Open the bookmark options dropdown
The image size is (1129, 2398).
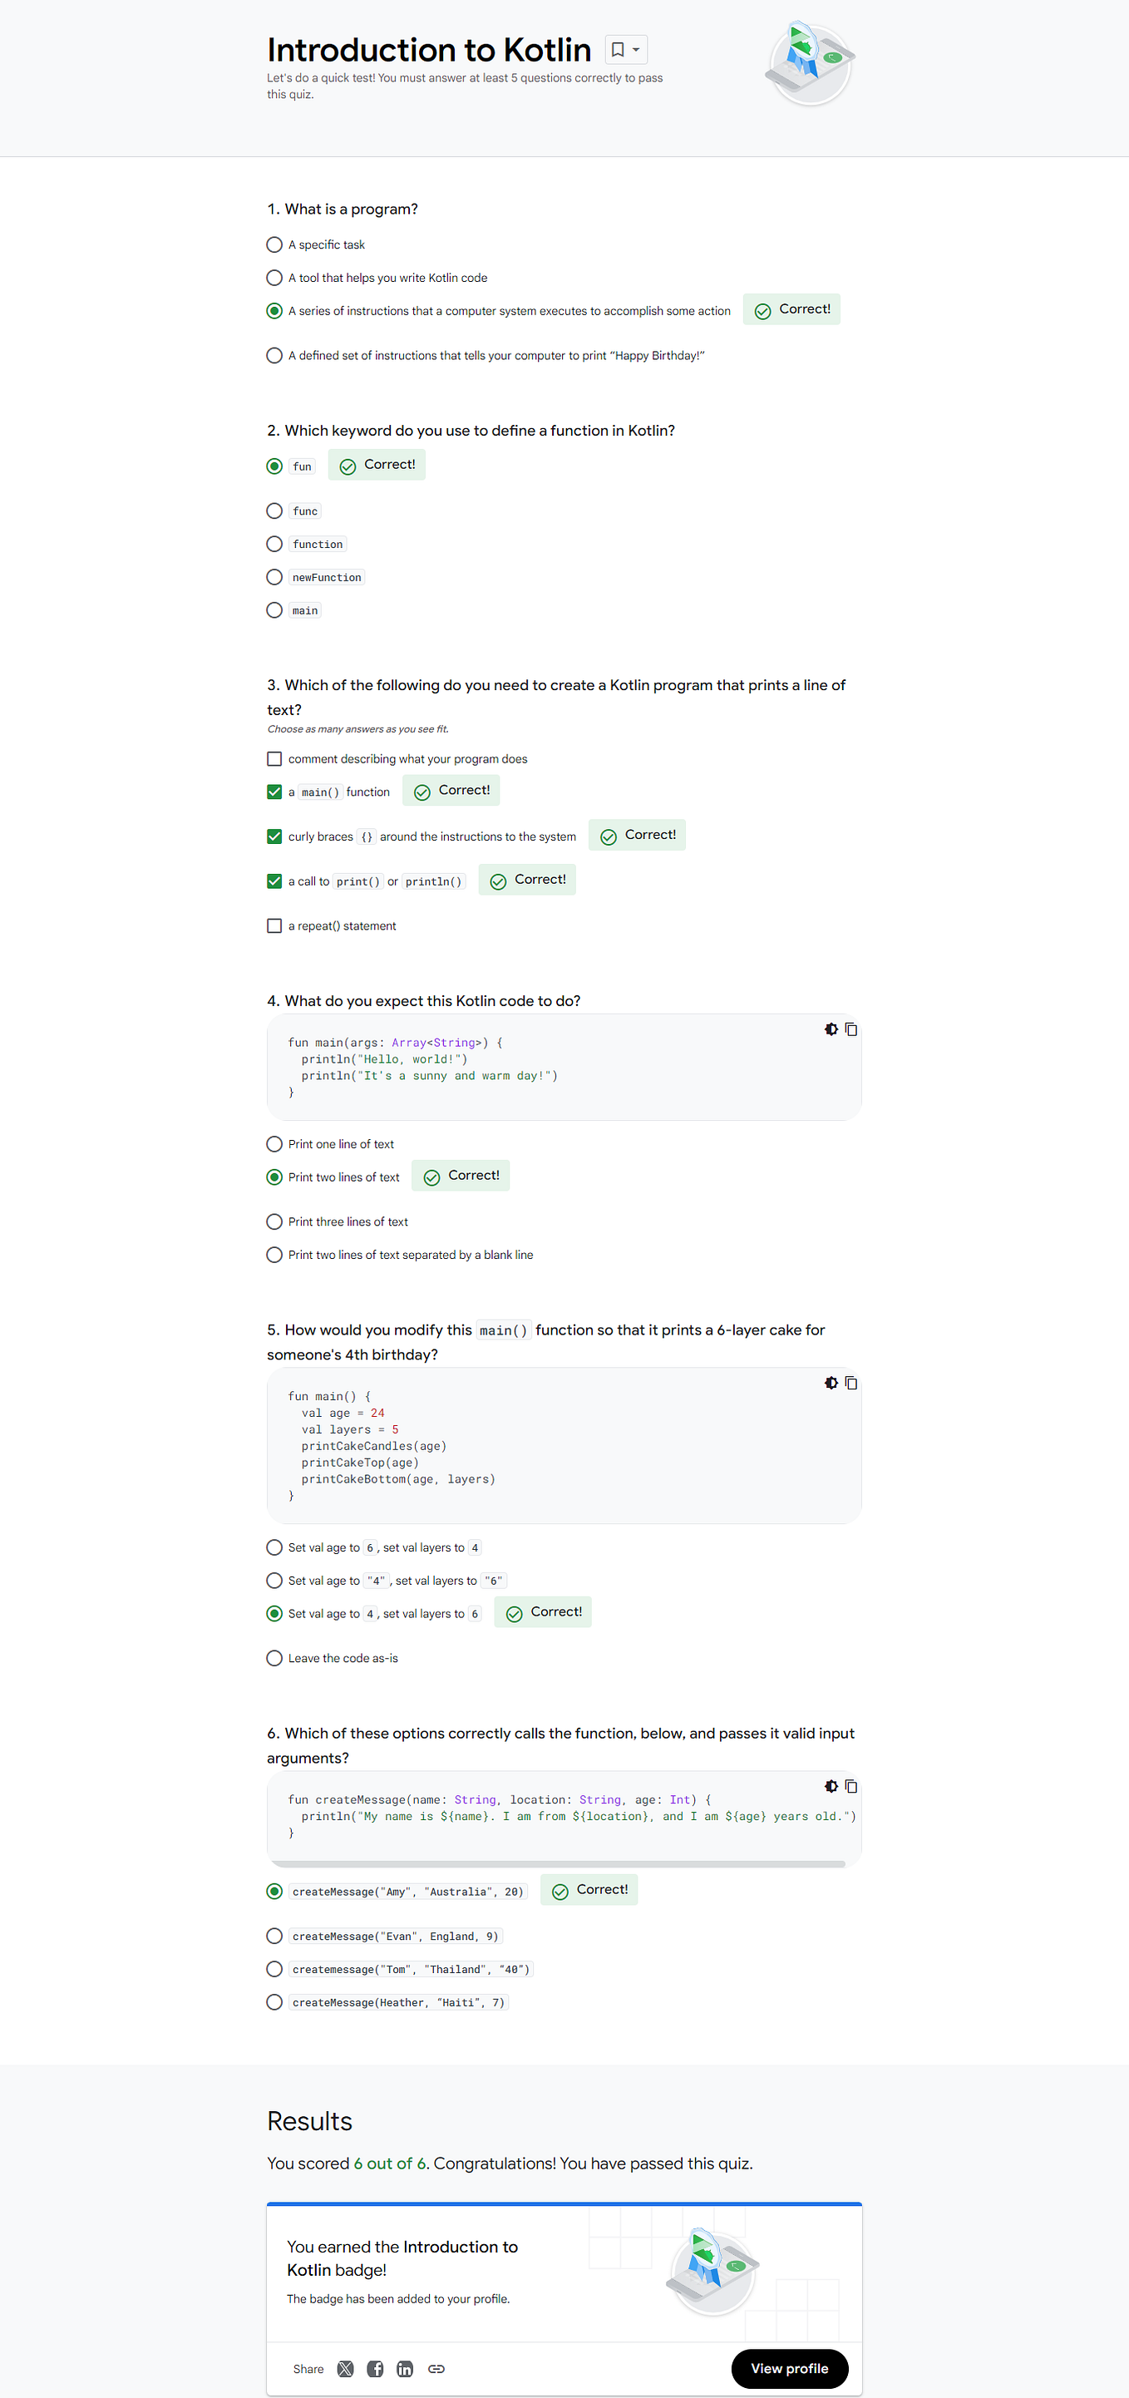pos(636,48)
